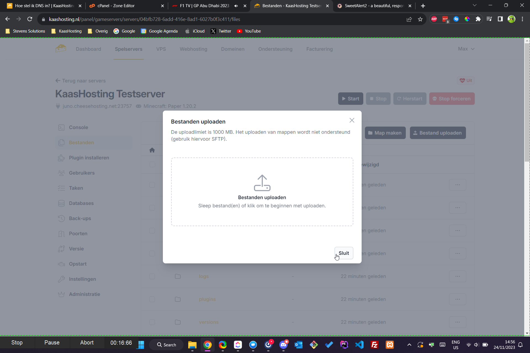Expand the Max account dropdown
The width and height of the screenshot is (530, 353).
click(466, 49)
